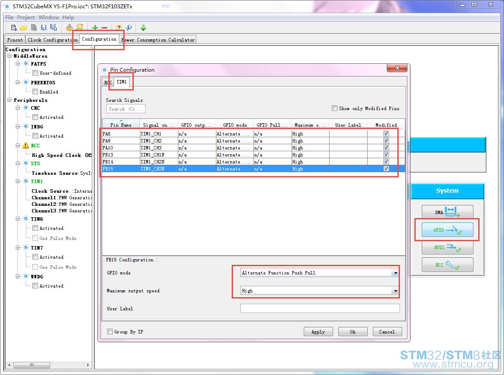Open the GPIO mode dropdown
504x375 pixels.
coord(396,273)
